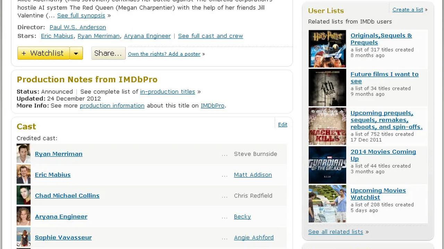The width and height of the screenshot is (444, 249).
Task: Open Ryan Merriman in the Stars line
Action: point(99,36)
